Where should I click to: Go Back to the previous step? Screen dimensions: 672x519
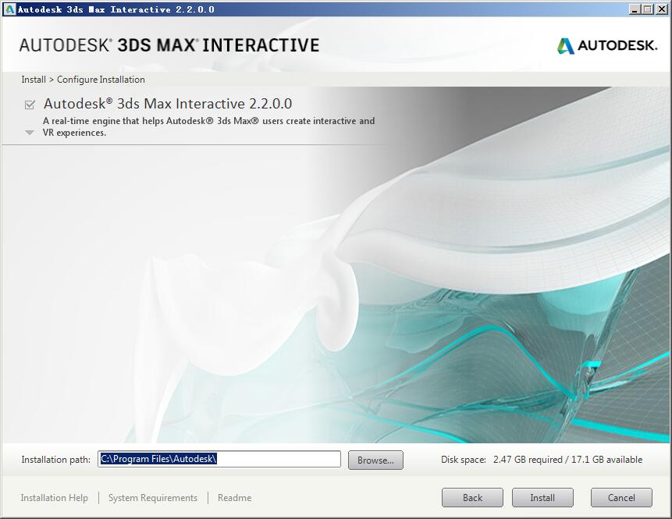(472, 498)
